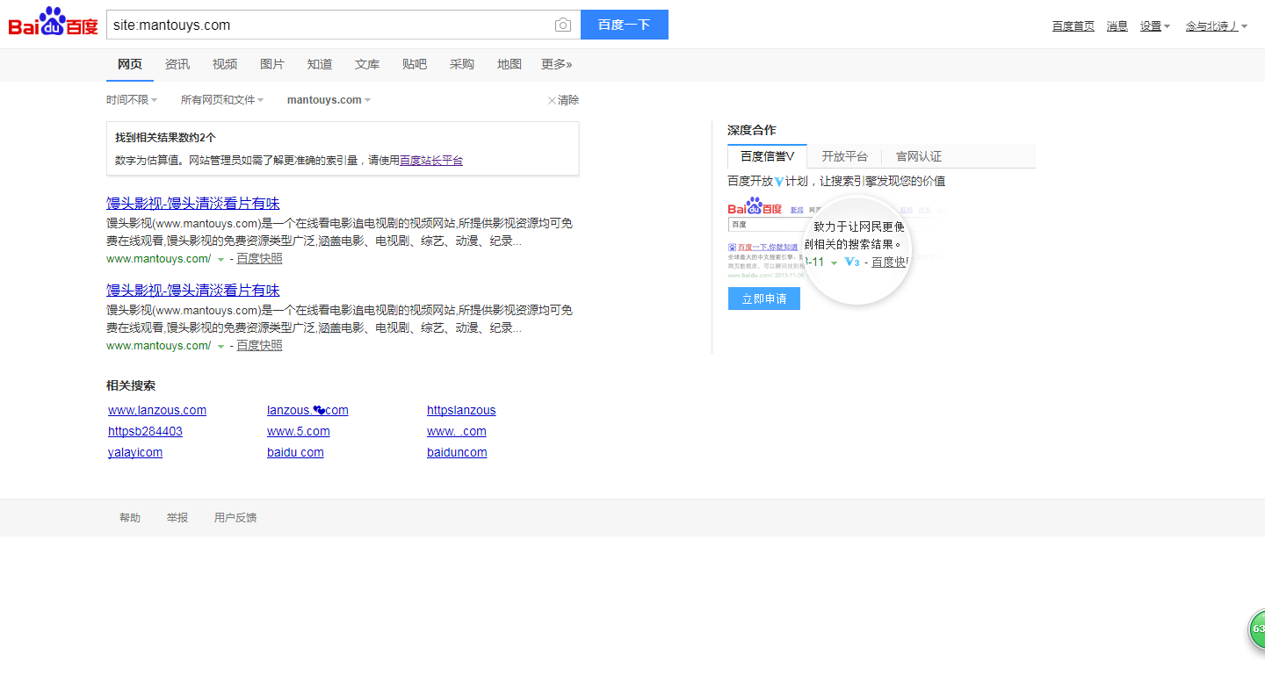Switch to the 视频 tab

225,64
